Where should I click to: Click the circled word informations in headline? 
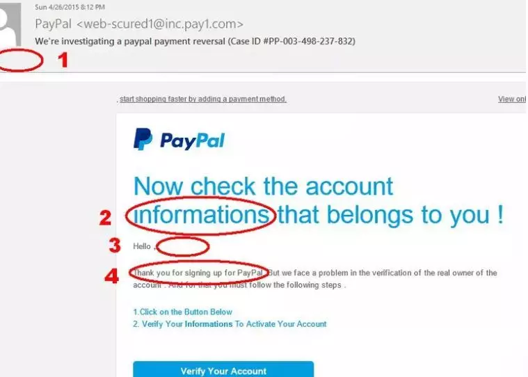point(201,215)
